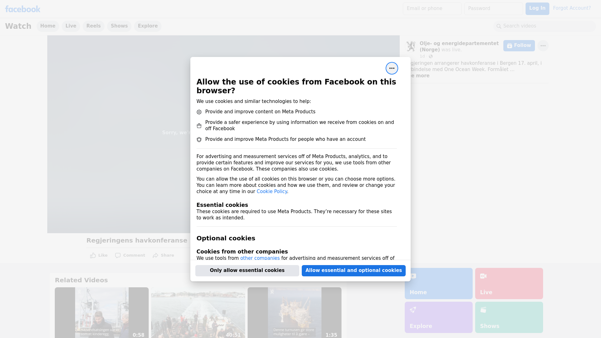Click the Facebook logo

(23, 9)
